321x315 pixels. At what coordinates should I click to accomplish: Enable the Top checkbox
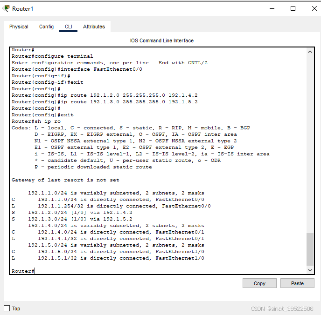7,308
